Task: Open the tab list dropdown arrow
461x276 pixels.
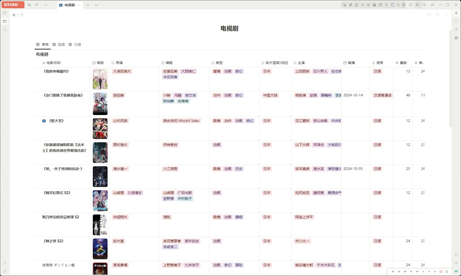Action: [x=97, y=5]
